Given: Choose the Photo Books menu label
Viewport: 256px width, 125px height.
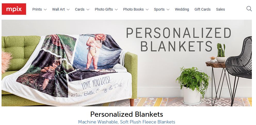Looking at the screenshot, I should [x=133, y=9].
